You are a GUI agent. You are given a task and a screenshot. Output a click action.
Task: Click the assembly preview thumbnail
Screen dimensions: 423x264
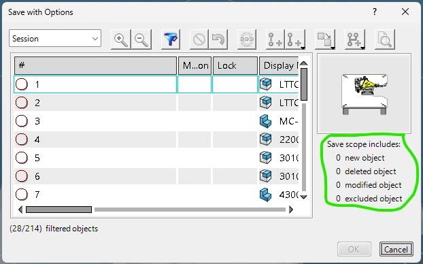point(365,93)
